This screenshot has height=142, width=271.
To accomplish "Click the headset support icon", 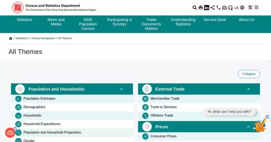I will pyautogui.click(x=230, y=8).
